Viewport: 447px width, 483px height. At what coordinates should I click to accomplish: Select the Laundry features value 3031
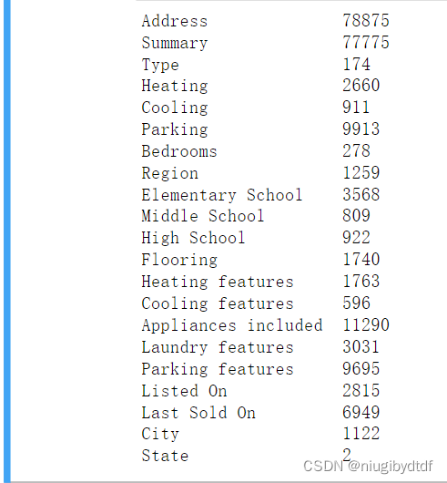click(361, 347)
